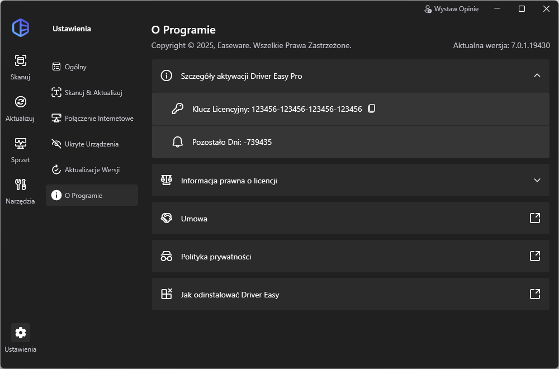Click Aktualna wersja: 7.0.1.19430 text
The width and height of the screenshot is (559, 369).
click(501, 46)
